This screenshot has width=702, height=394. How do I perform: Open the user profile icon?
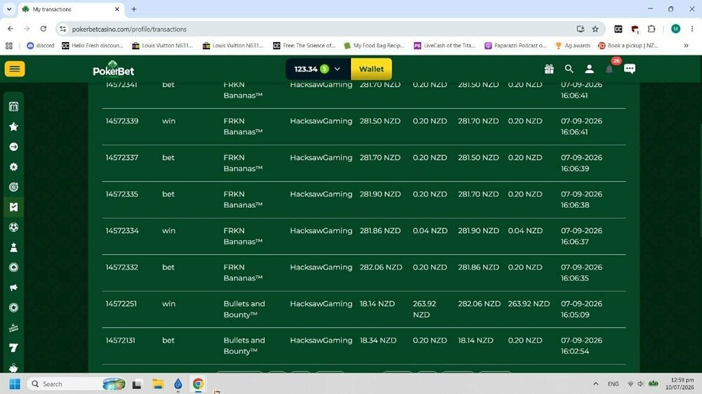[589, 69]
